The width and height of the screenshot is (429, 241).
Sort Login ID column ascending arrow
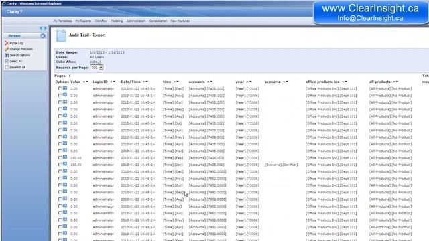111,82
